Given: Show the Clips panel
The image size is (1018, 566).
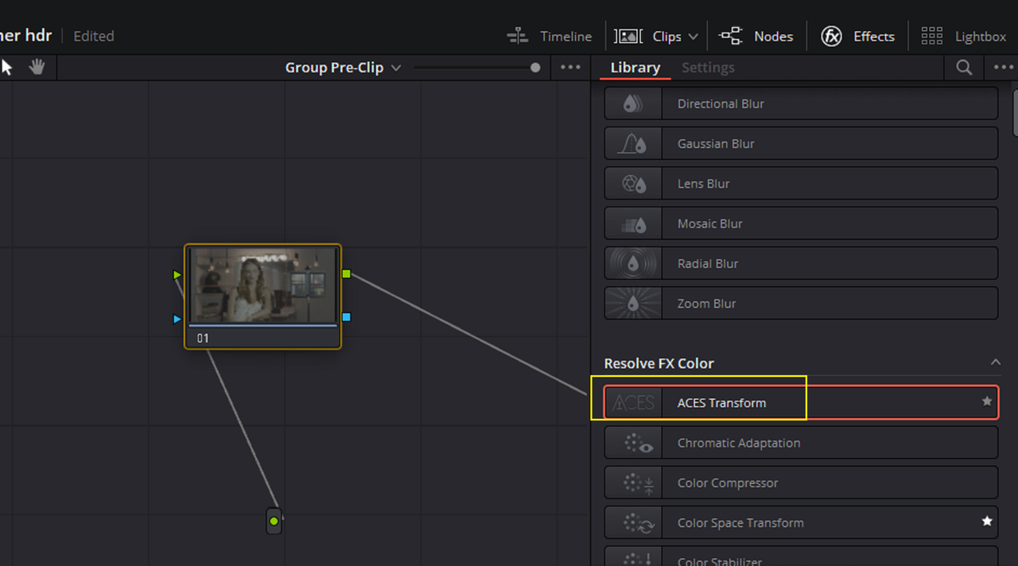Looking at the screenshot, I should 648,37.
